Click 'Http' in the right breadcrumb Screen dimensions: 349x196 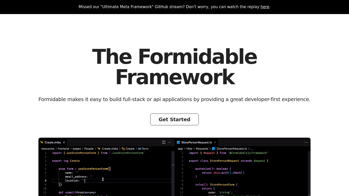coord(189,149)
